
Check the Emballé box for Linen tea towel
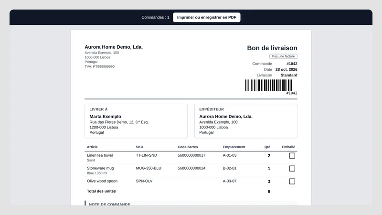292,156
